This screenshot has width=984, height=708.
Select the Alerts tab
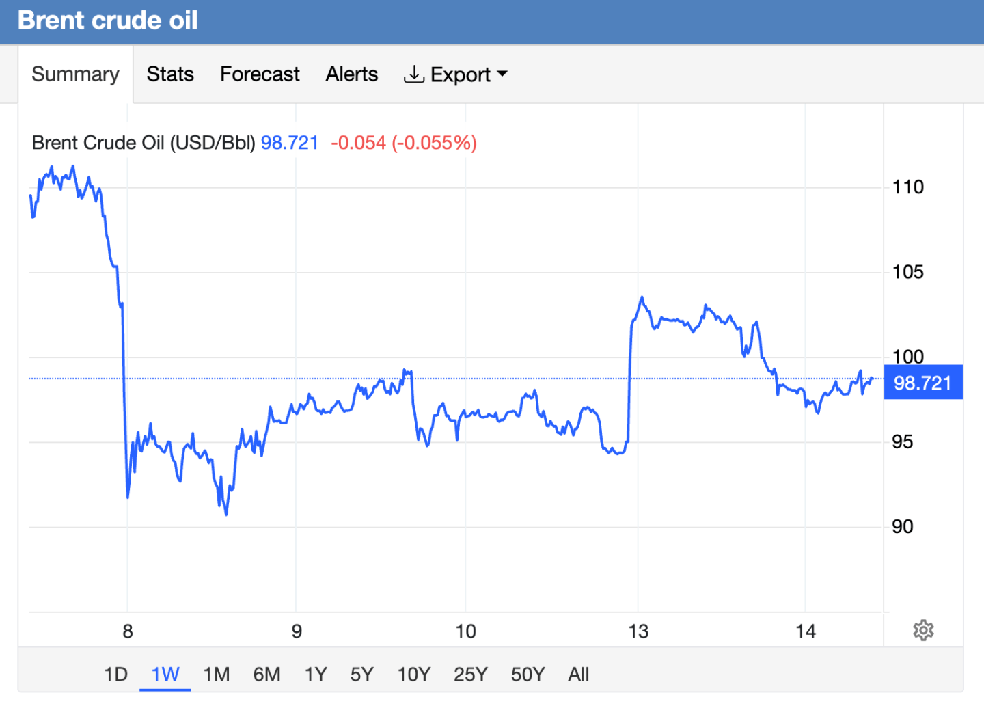(x=351, y=74)
